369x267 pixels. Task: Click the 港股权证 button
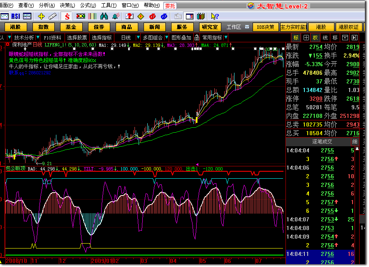[348, 27]
